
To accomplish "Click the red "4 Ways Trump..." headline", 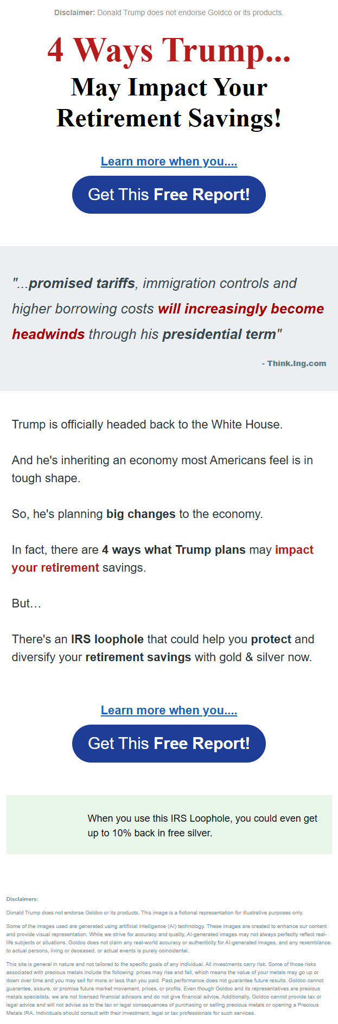I will (169, 50).
